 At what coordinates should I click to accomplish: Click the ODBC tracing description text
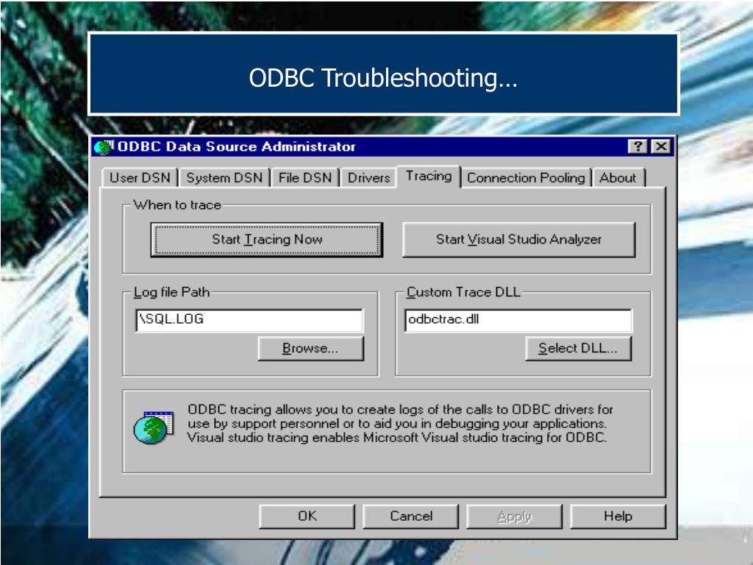(399, 423)
